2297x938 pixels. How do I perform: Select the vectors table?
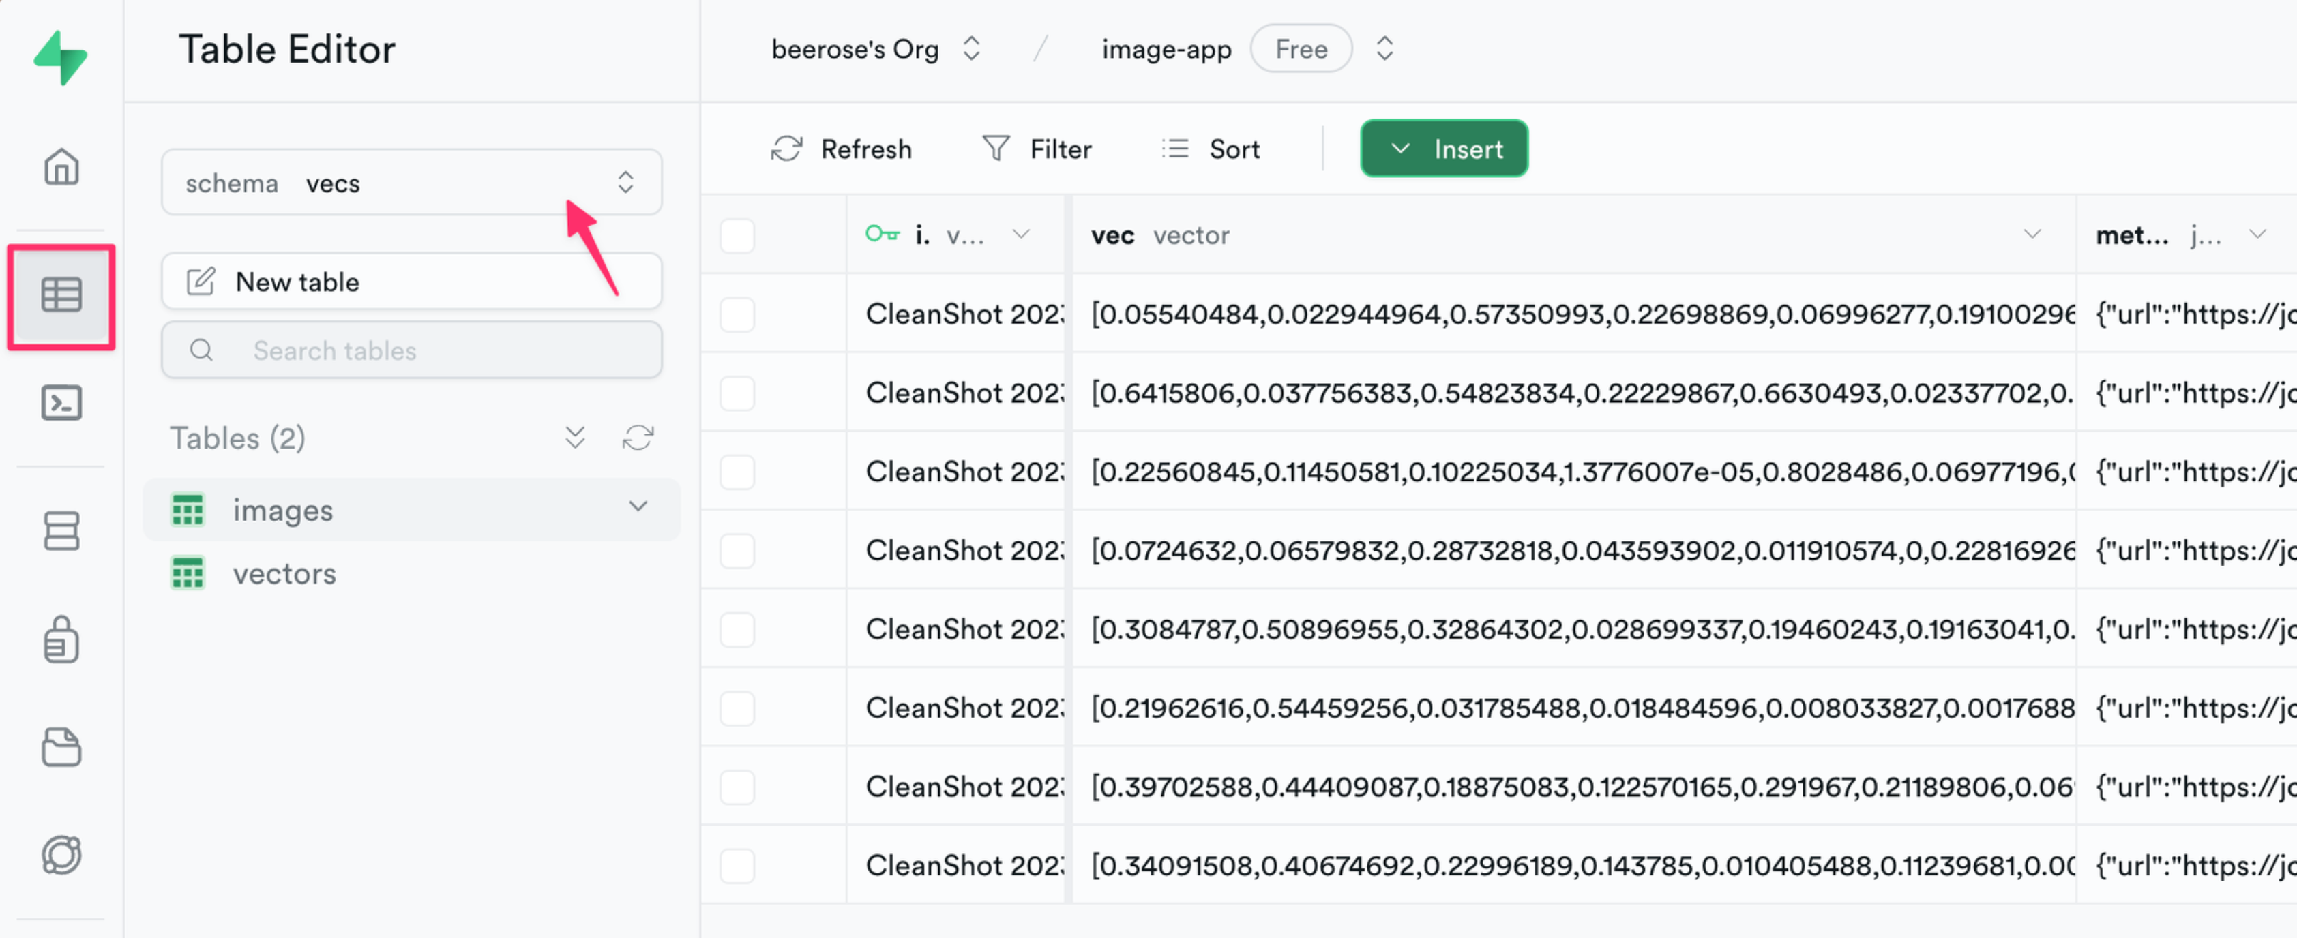coord(284,573)
